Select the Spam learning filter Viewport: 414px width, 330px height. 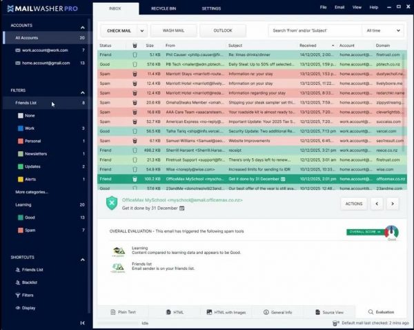(30, 231)
